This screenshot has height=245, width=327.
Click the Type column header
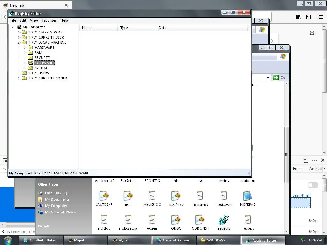pos(137,28)
